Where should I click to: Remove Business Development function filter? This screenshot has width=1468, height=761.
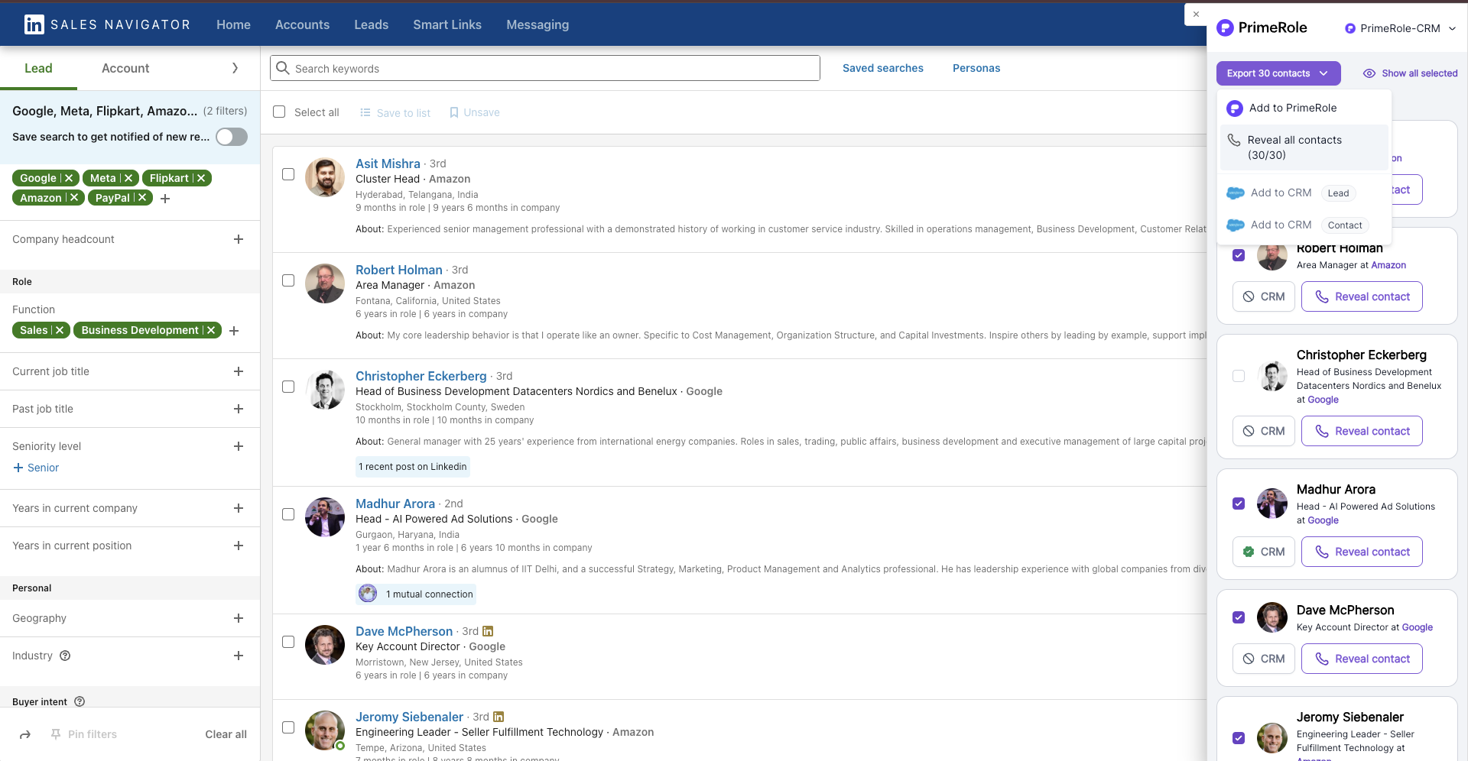point(211,330)
